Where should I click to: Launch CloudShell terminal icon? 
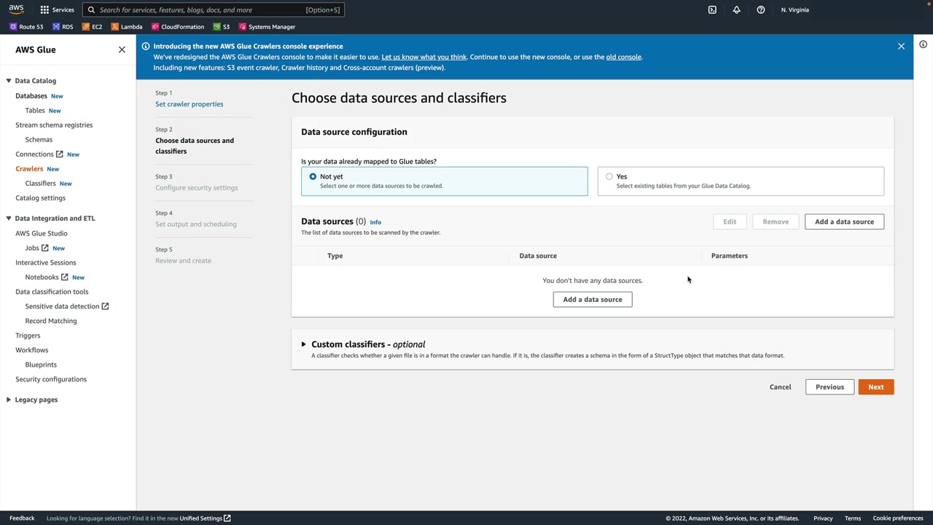[x=712, y=9]
